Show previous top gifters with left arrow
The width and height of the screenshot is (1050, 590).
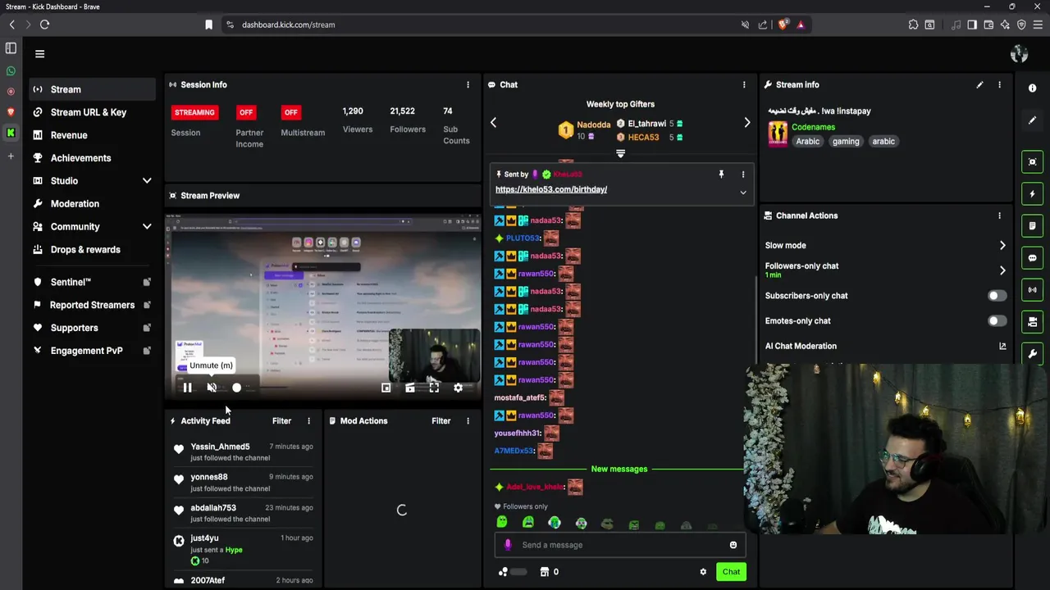point(493,123)
